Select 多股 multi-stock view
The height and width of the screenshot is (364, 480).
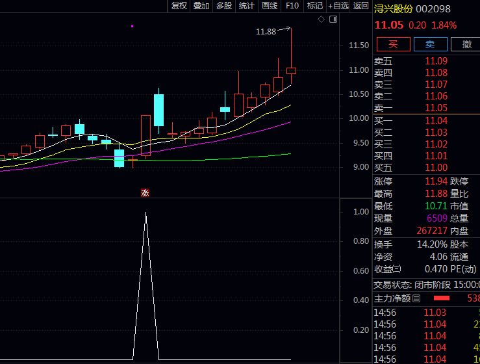tap(224, 6)
